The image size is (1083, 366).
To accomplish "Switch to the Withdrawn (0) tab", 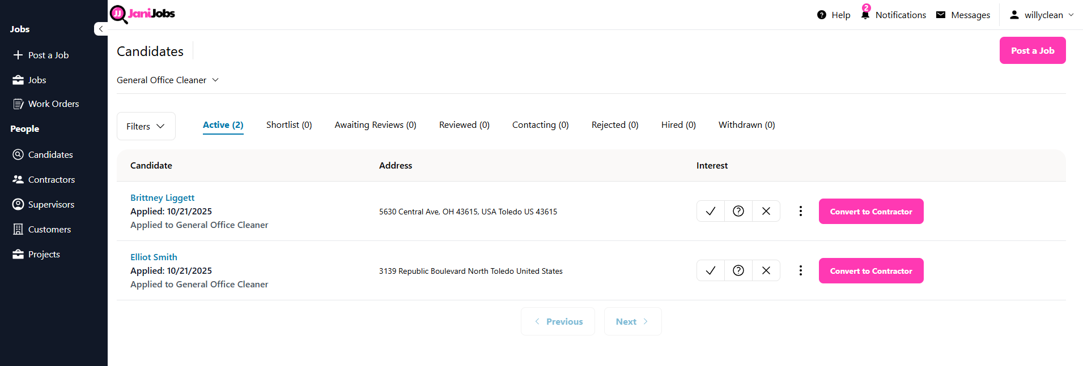I will tap(747, 125).
